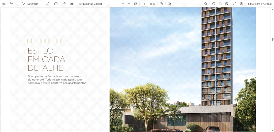Open the translate document tool
This screenshot has width=274, height=132.
pyautogui.click(x=72, y=4)
